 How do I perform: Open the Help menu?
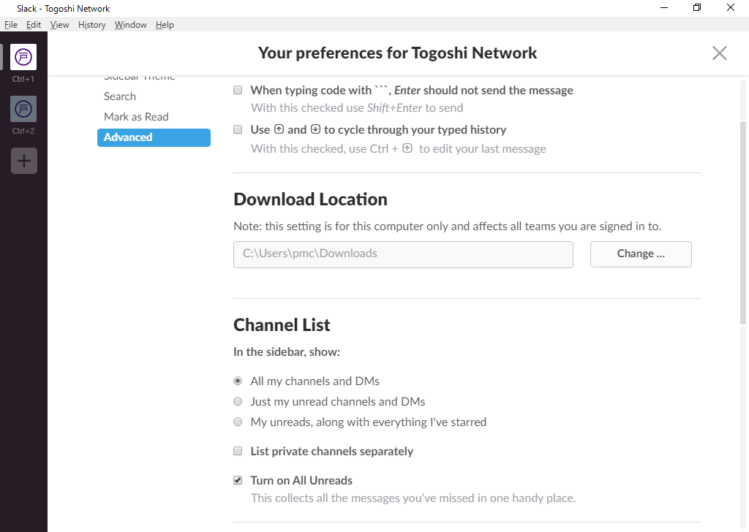click(165, 25)
